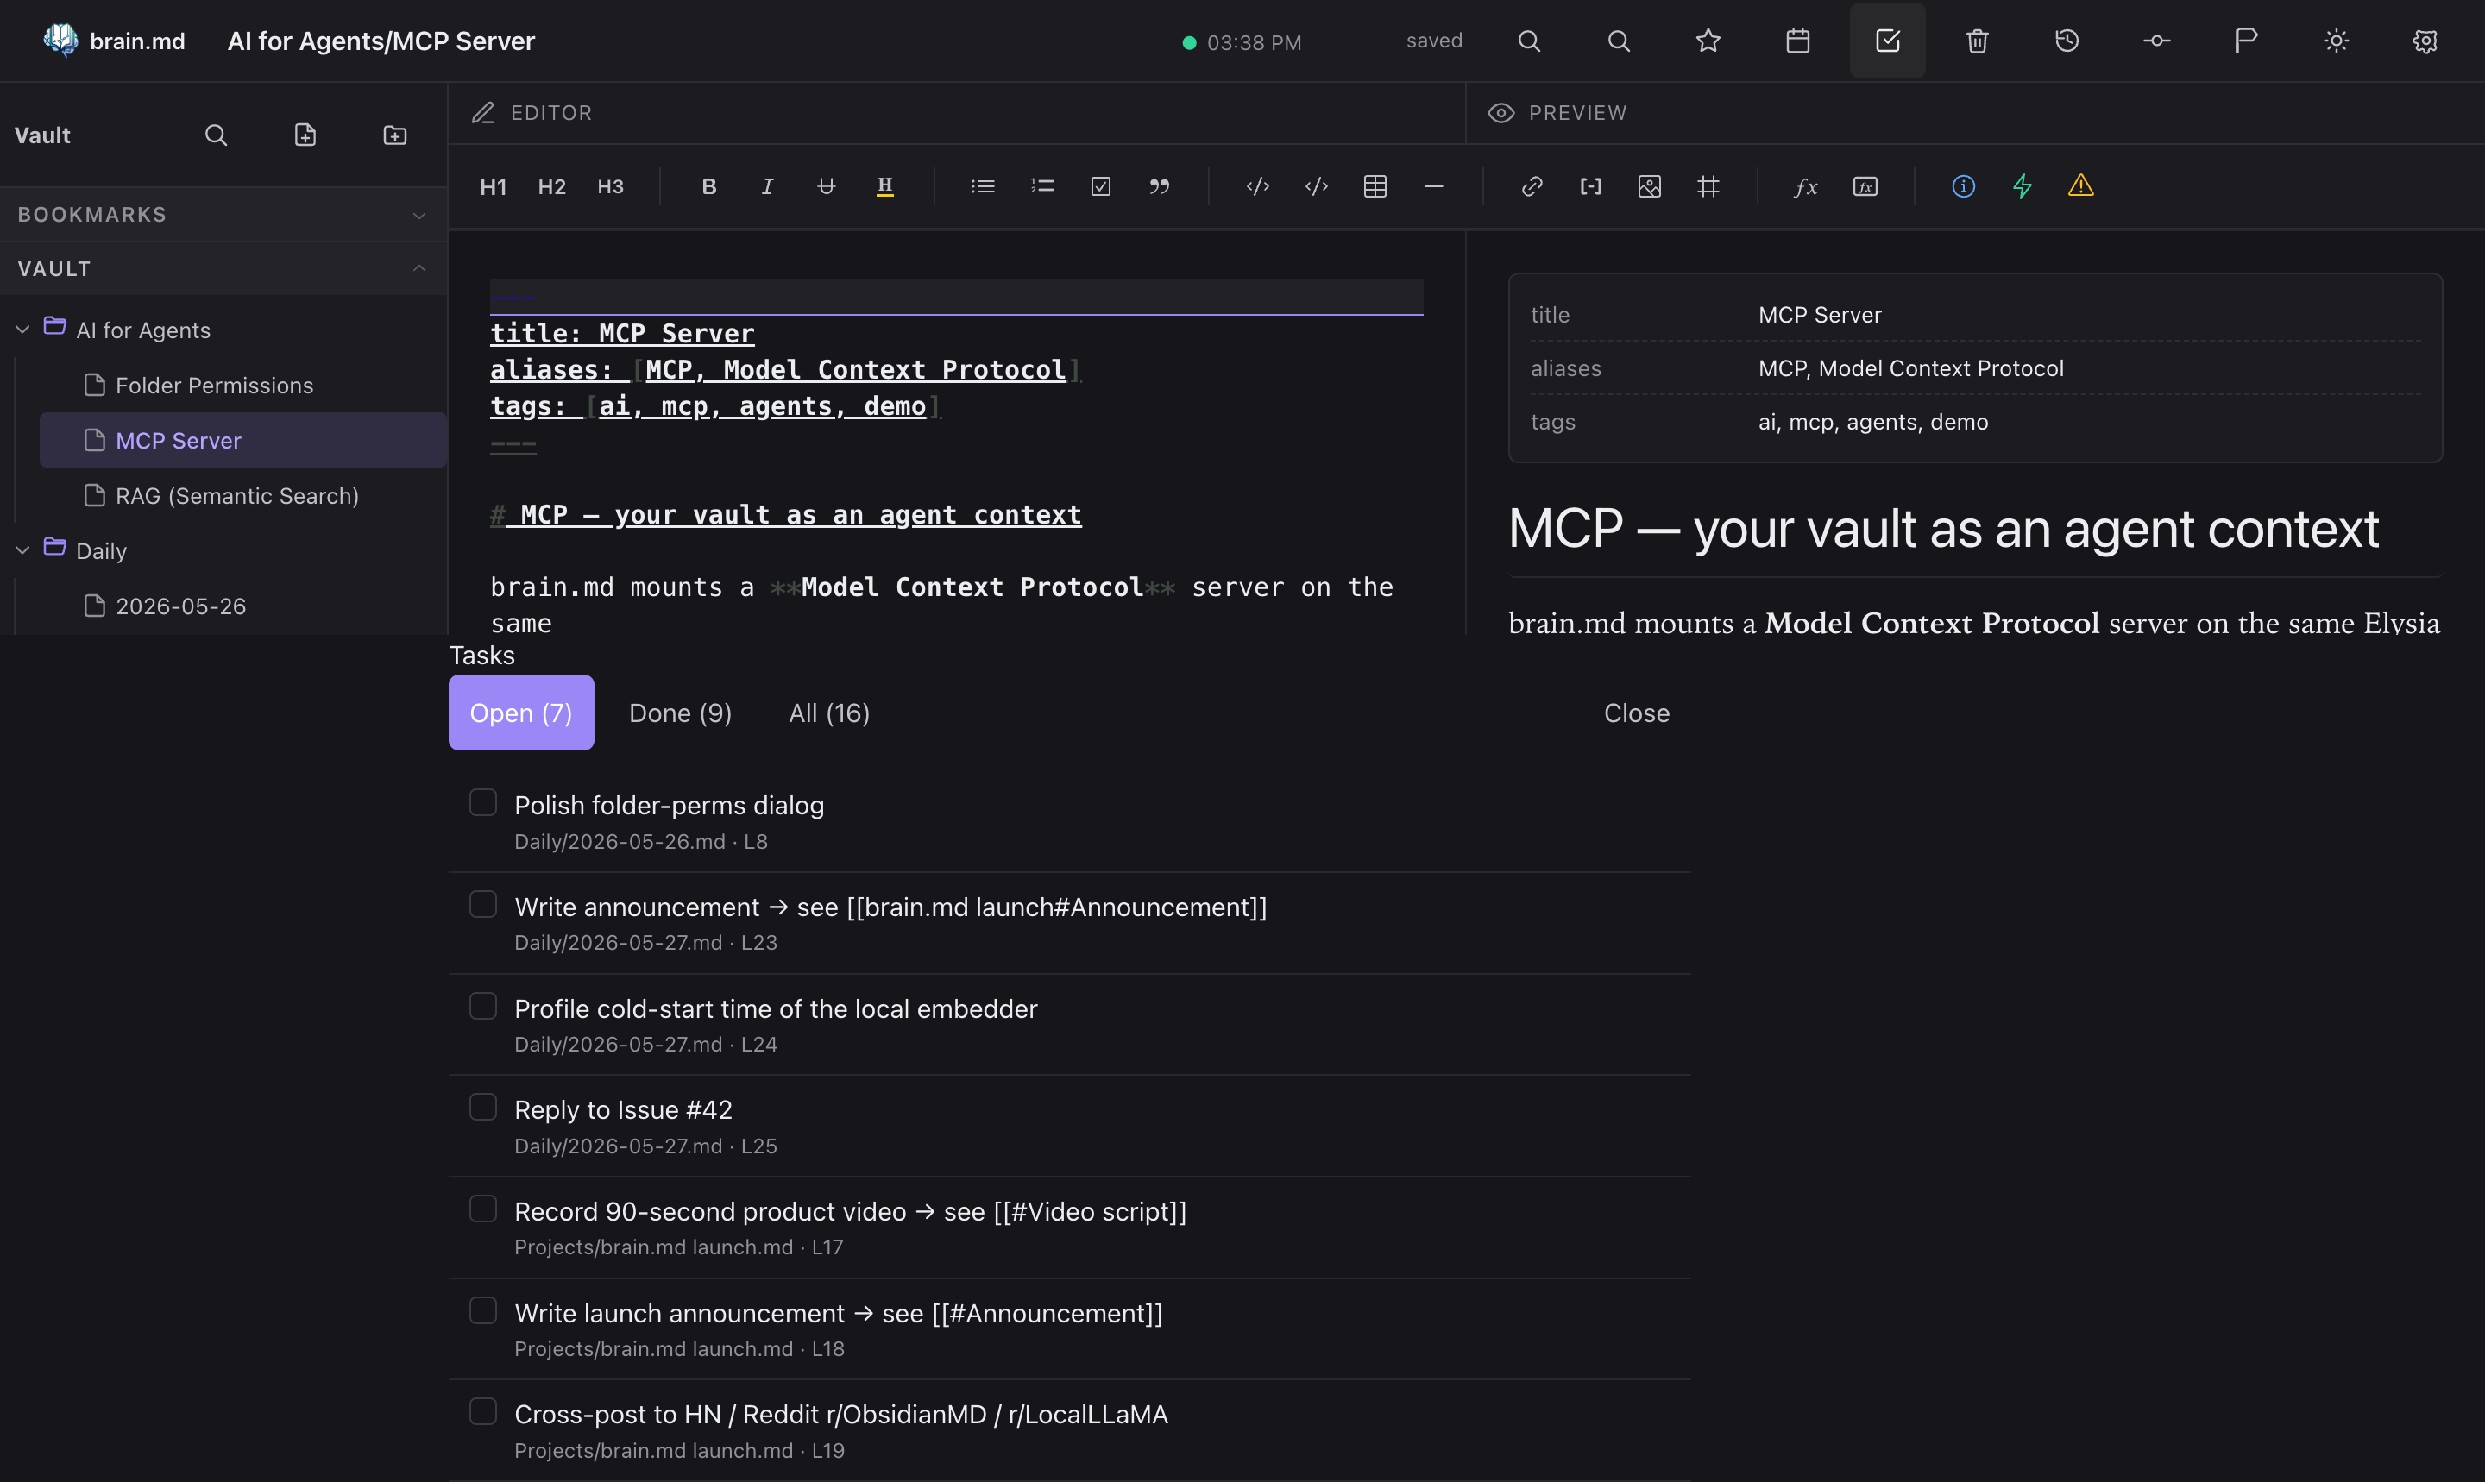Open the trash icon in header
This screenshot has width=2485, height=1482.
coord(1977,41)
